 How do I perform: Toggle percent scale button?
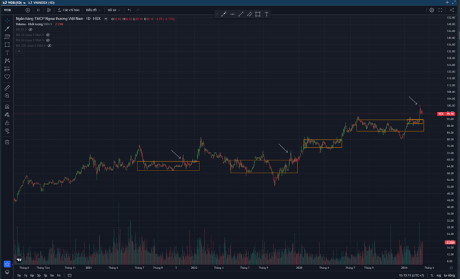pos(432,276)
